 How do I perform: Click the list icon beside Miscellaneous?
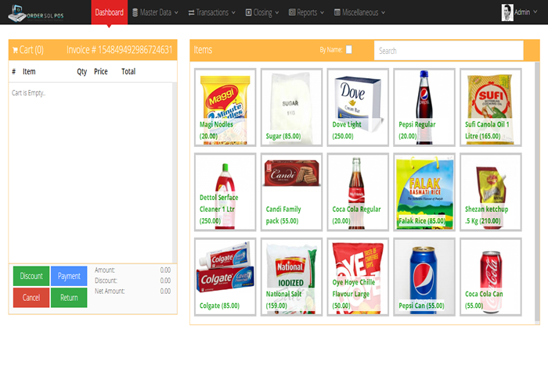click(x=337, y=13)
